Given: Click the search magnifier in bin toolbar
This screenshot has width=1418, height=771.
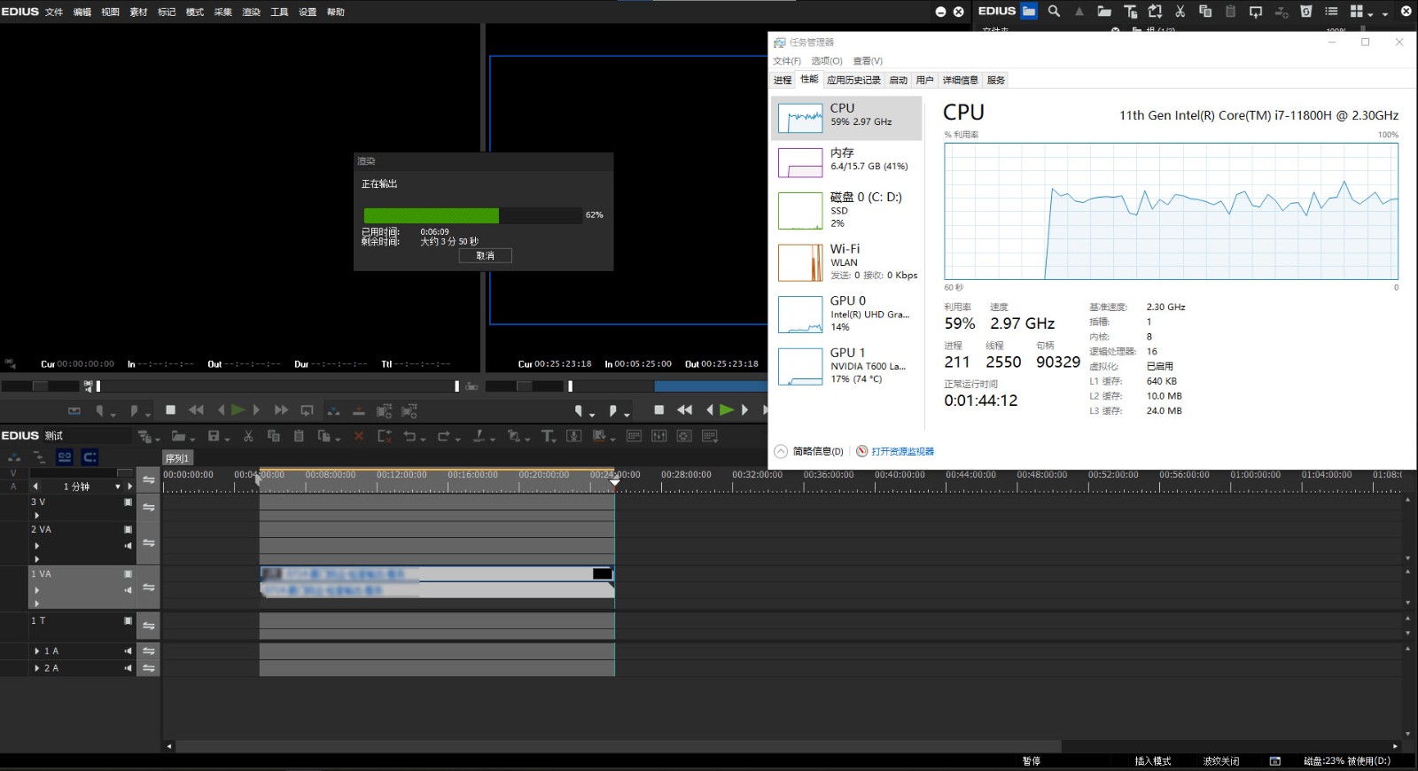Looking at the screenshot, I should click(x=1054, y=12).
